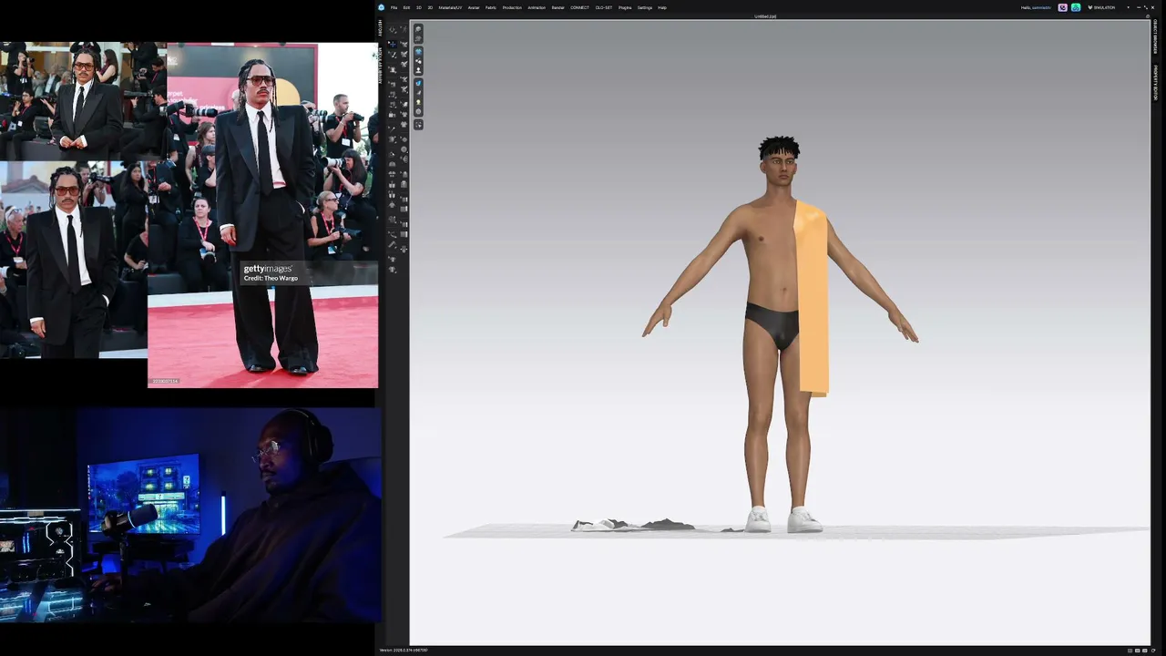This screenshot has width=1166, height=656.
Task: Click the CLO logo icon
Action: tap(382, 7)
